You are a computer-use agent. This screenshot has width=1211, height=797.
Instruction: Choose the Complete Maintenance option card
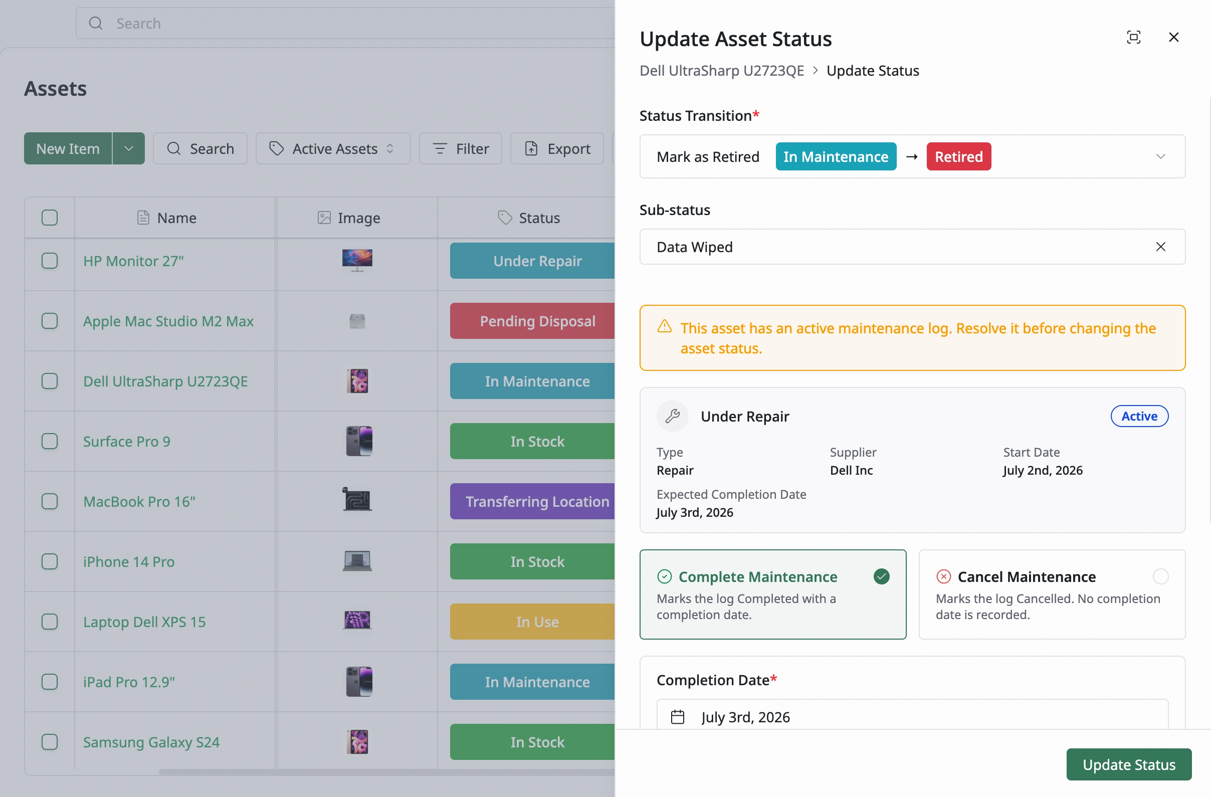[x=772, y=594]
